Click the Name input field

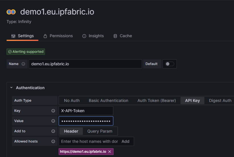coord(85,64)
